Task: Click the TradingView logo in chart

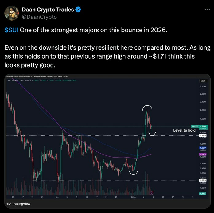Action: pos(18,204)
